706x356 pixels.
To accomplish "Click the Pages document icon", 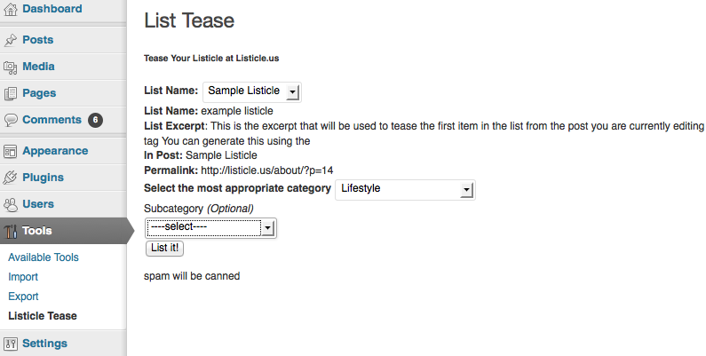I will pyautogui.click(x=11, y=93).
